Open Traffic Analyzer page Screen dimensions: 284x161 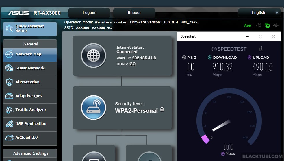point(30,111)
